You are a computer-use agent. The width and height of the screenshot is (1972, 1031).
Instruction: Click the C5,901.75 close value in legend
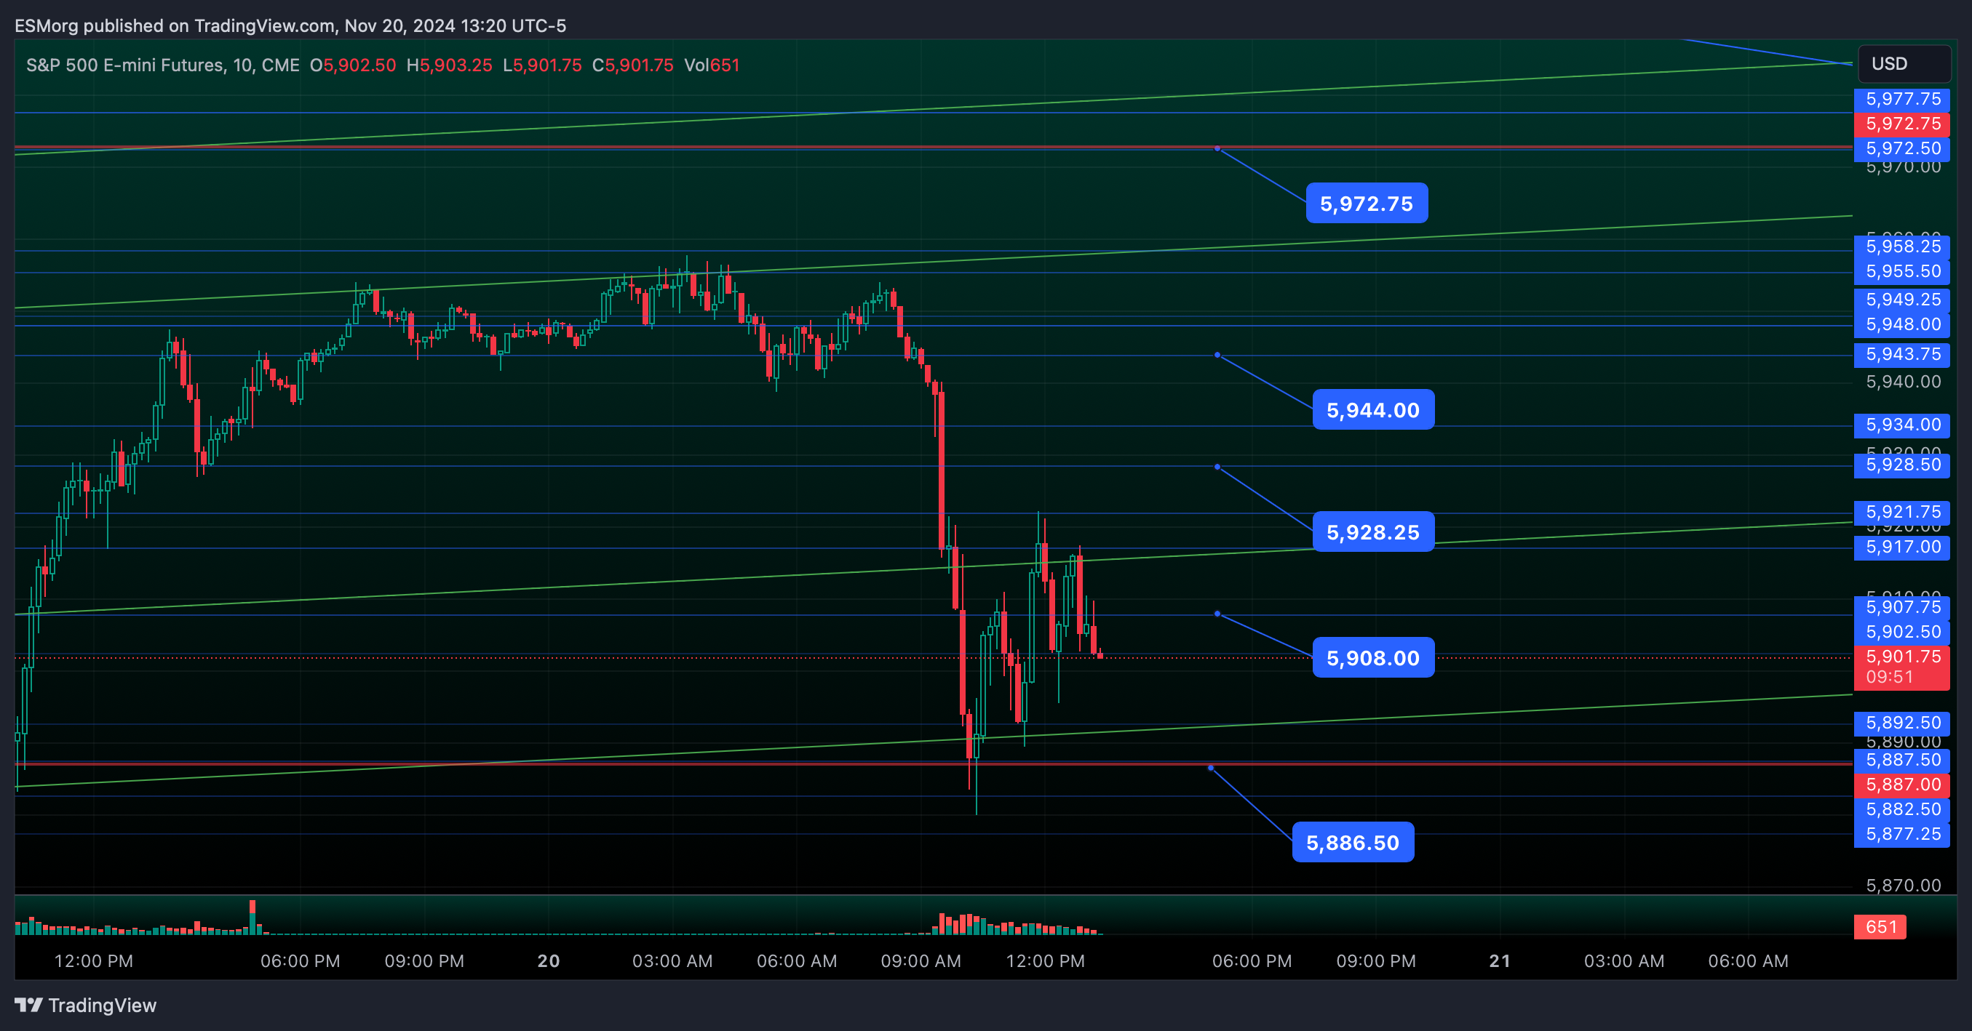point(633,65)
